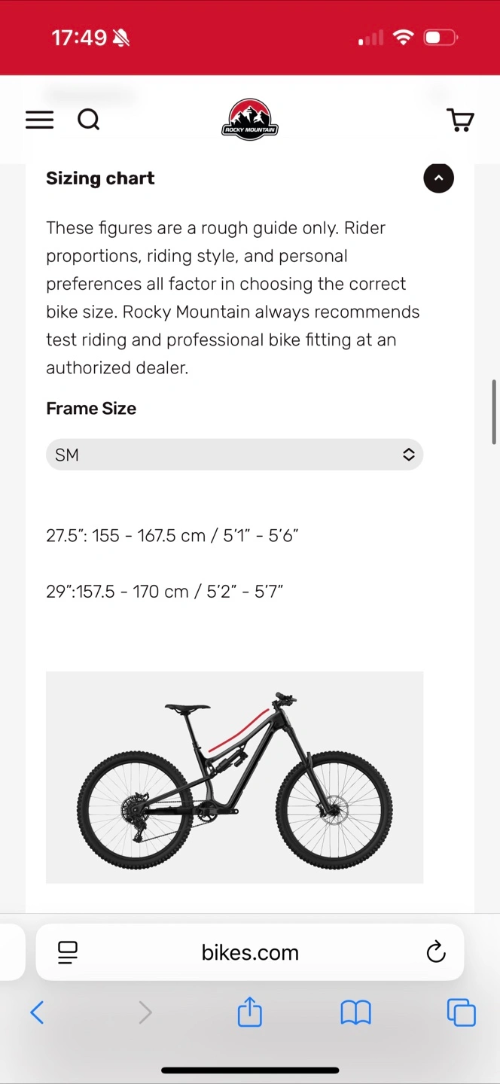Open Safari bookmarks
Screen dimensions: 500x1084
[355, 1012]
